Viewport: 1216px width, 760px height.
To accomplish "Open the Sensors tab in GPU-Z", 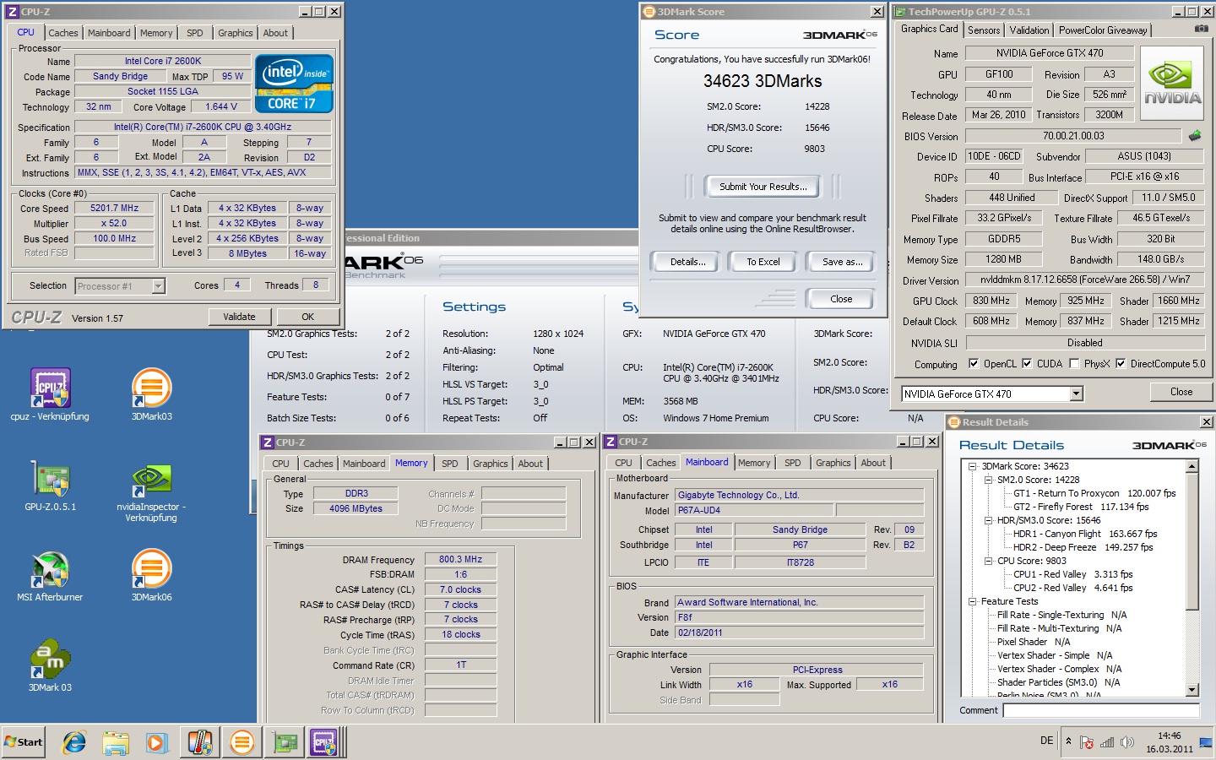I will pyautogui.click(x=984, y=30).
